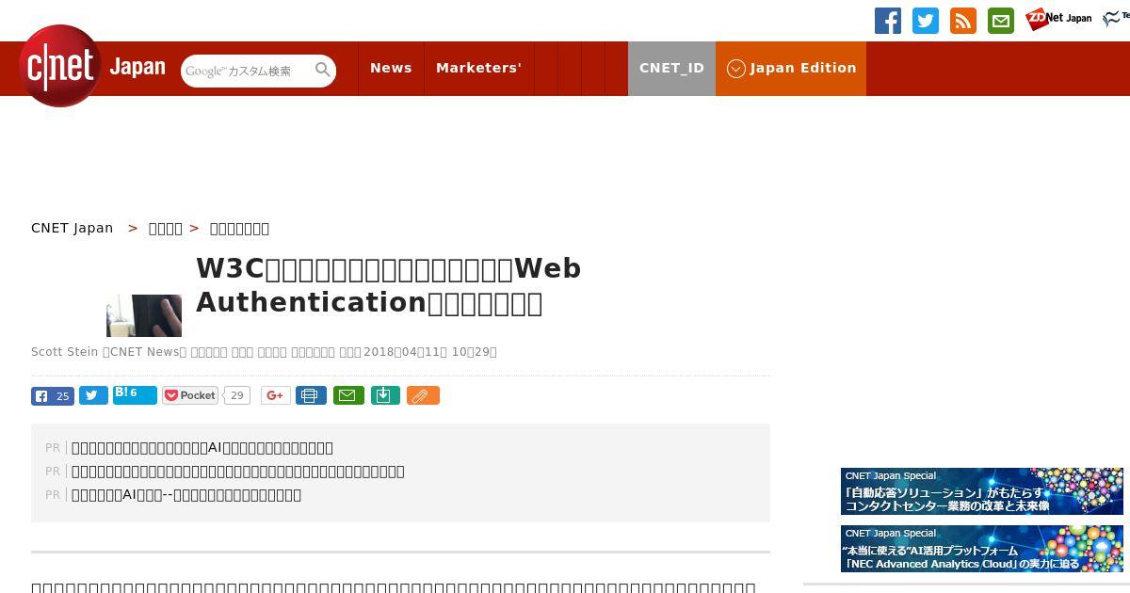Open the article thumbnail image

pyautogui.click(x=144, y=315)
